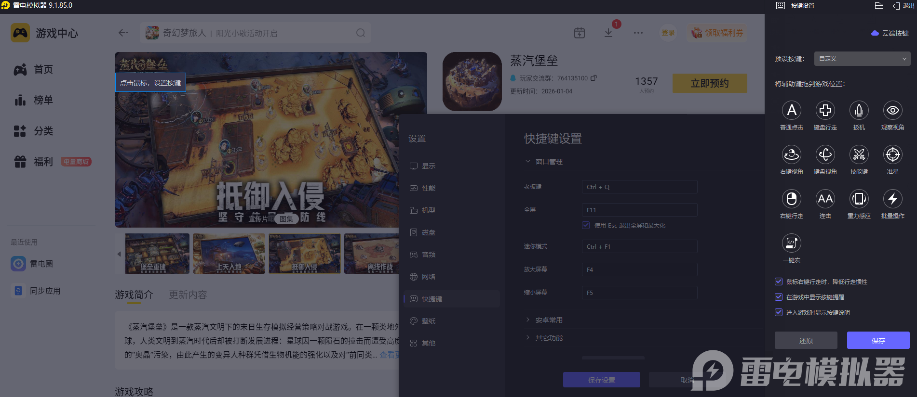
Task: Open the three-dot more menu
Action: 638,33
